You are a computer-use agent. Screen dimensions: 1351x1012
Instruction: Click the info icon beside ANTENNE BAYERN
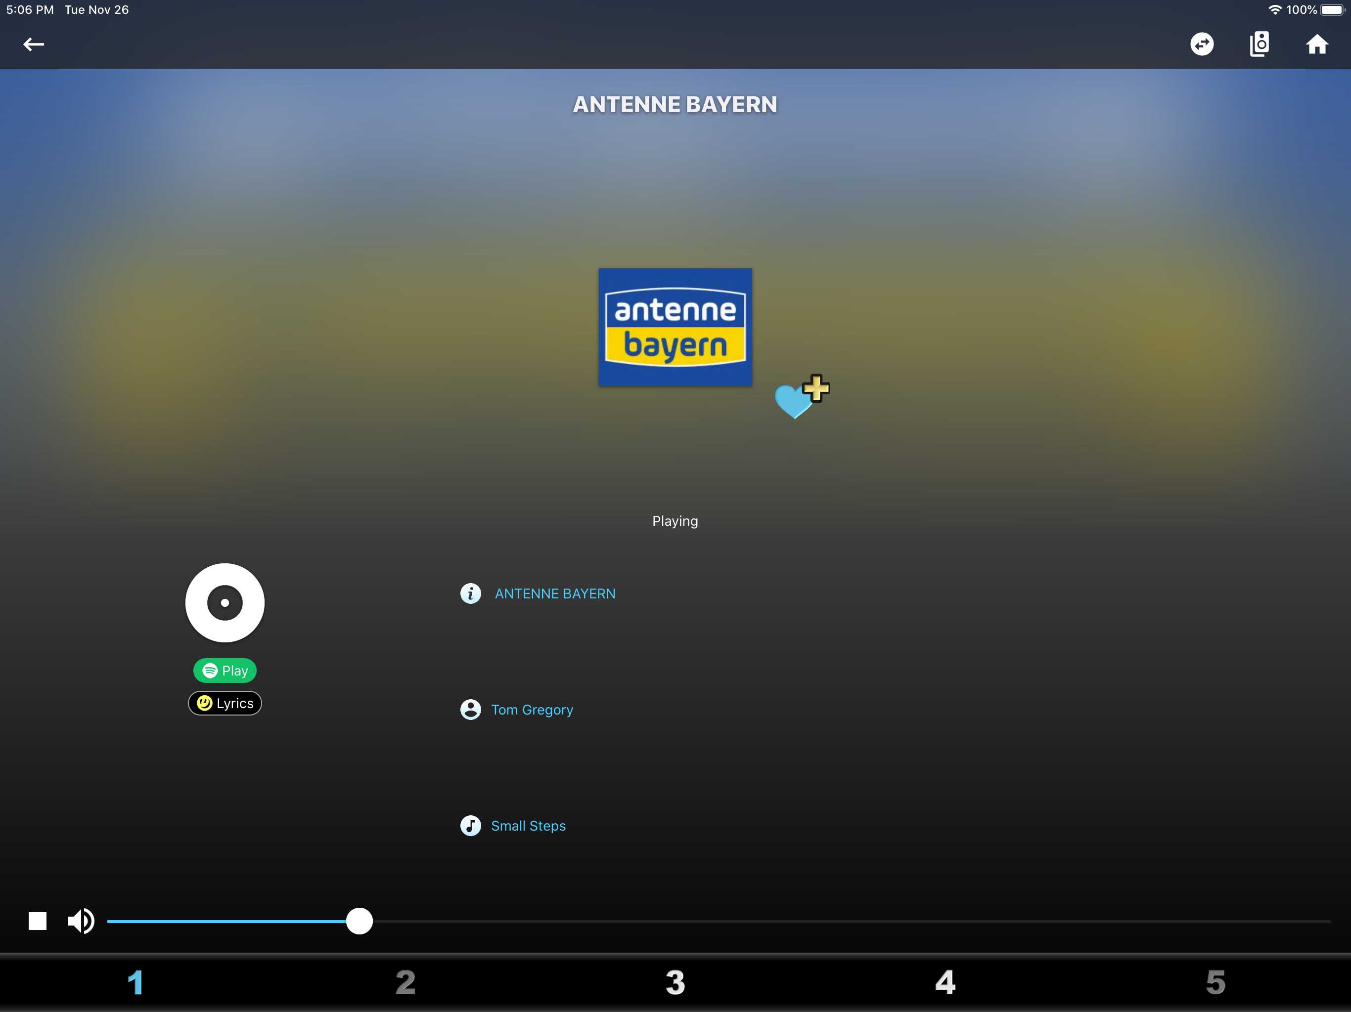pyautogui.click(x=470, y=593)
